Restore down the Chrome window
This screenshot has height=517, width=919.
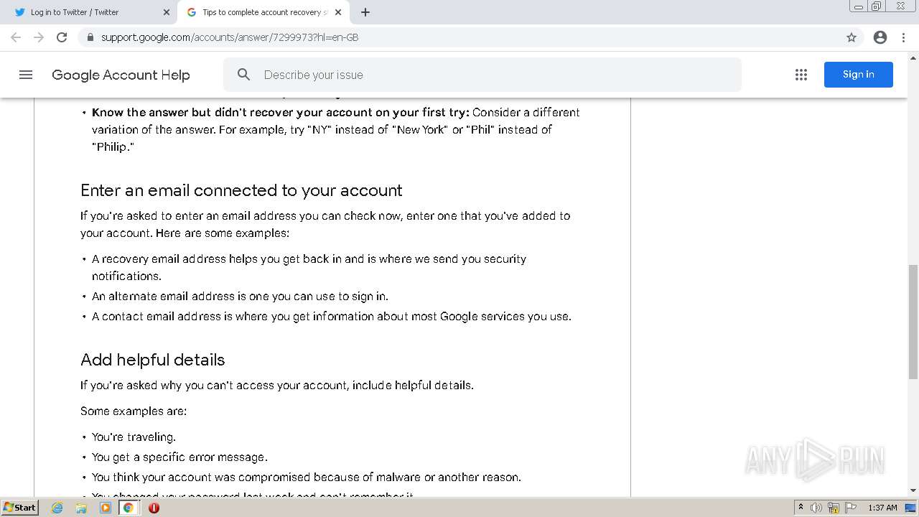(x=877, y=6)
